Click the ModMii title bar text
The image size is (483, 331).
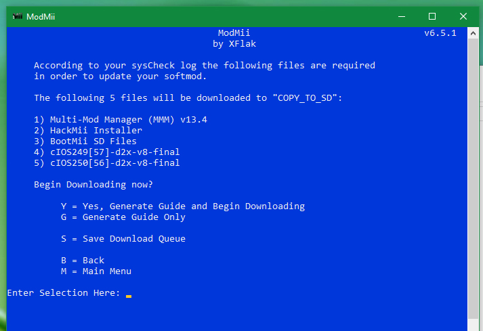(41, 17)
